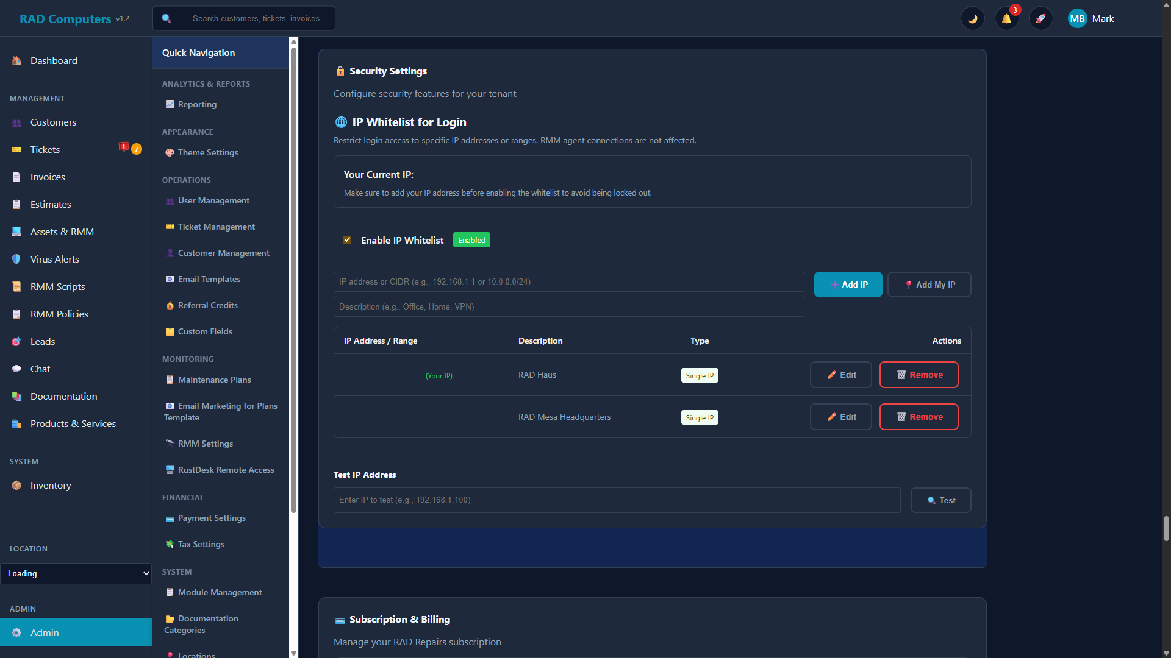The height and width of the screenshot is (658, 1171).
Task: Click the rocket icon in the header
Action: point(1041,18)
